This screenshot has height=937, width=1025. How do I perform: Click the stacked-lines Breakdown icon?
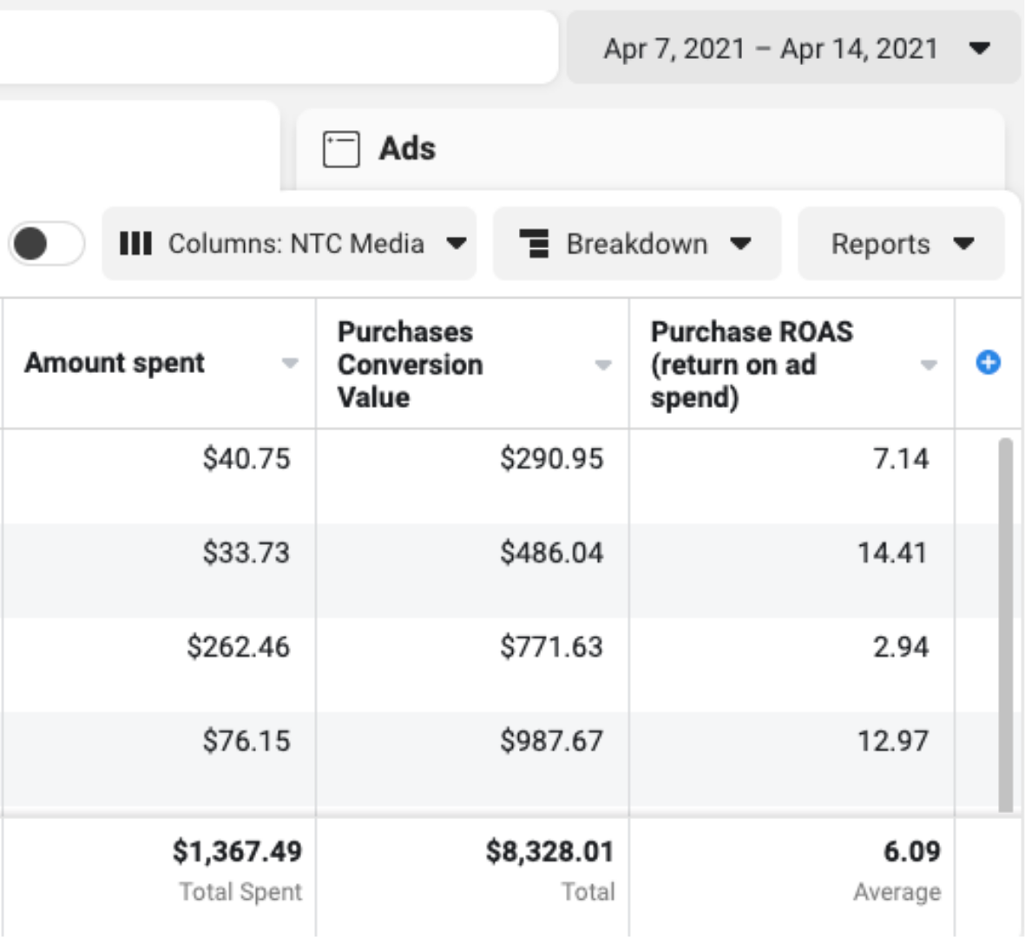535,244
